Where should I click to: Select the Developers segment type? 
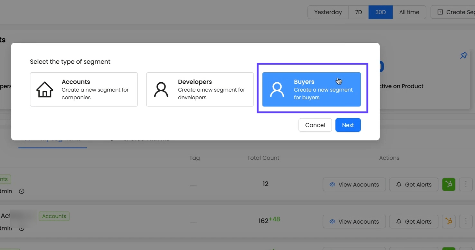(x=200, y=89)
